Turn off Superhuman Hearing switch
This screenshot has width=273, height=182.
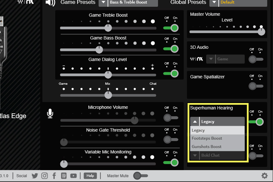pos(256,122)
